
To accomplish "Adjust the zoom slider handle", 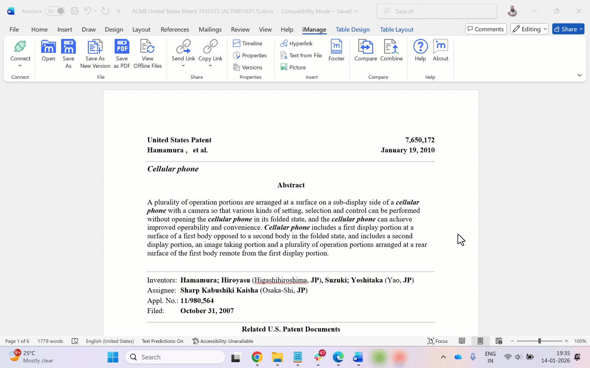I will (539, 341).
